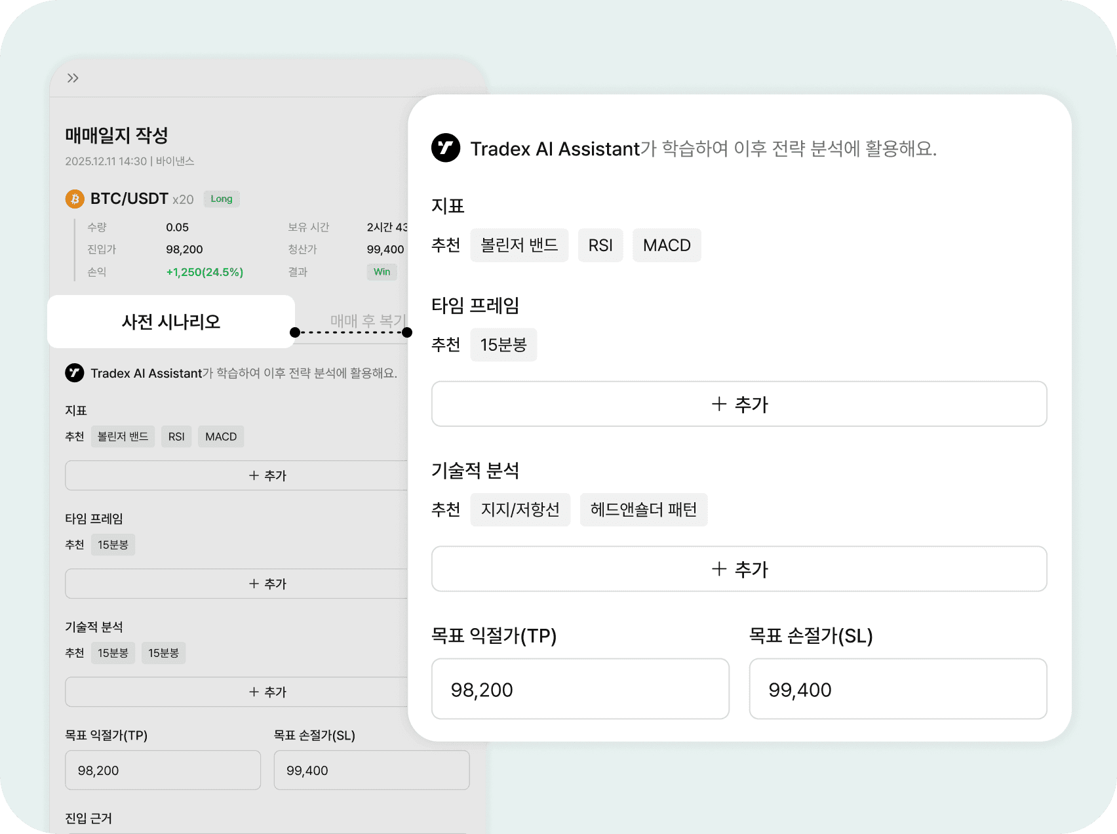
Task: Choose the 지지/저항선 recommendation chip
Action: [x=520, y=509]
